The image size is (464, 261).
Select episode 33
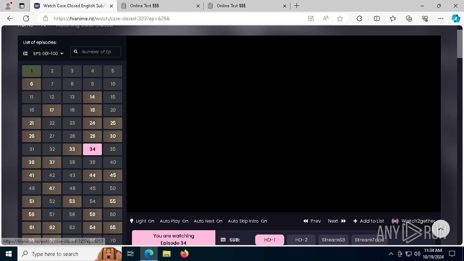pyautogui.click(x=72, y=149)
